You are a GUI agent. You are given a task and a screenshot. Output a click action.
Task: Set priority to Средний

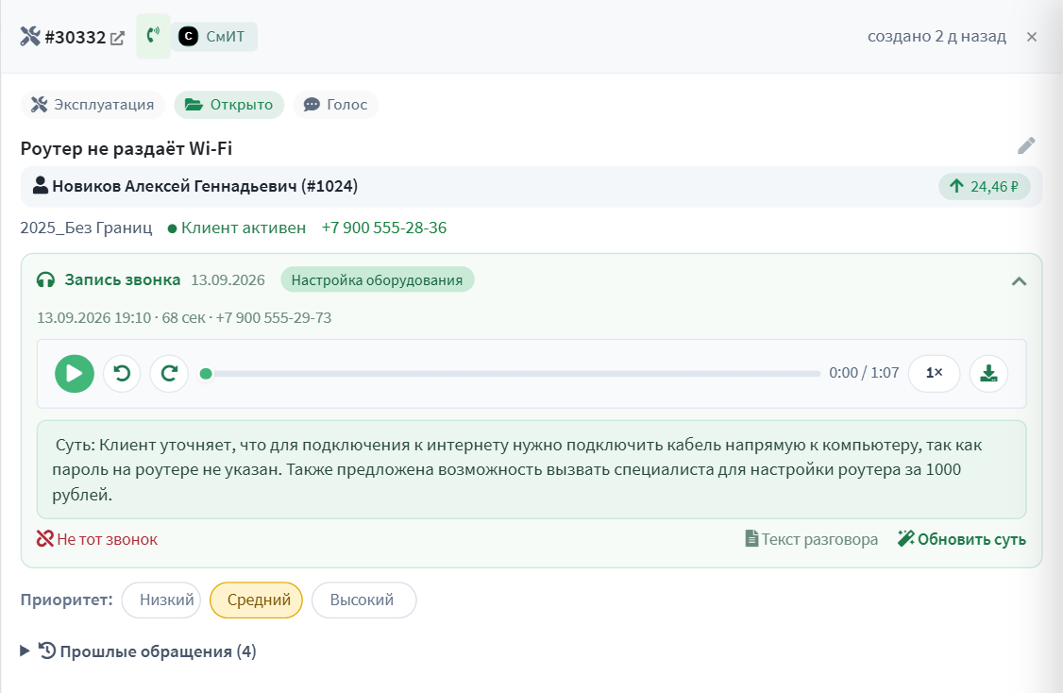(x=256, y=600)
